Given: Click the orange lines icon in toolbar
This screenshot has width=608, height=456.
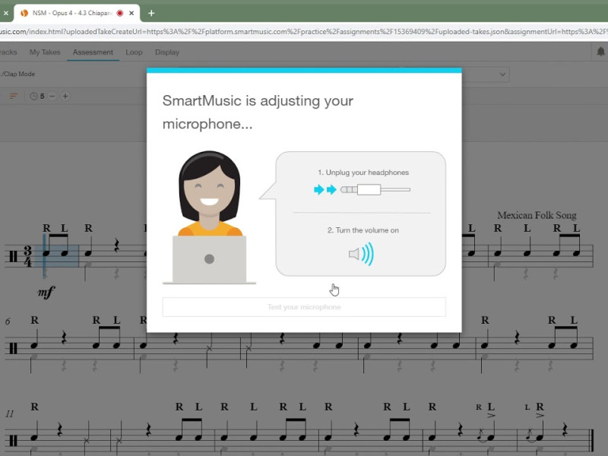Looking at the screenshot, I should 14,96.
